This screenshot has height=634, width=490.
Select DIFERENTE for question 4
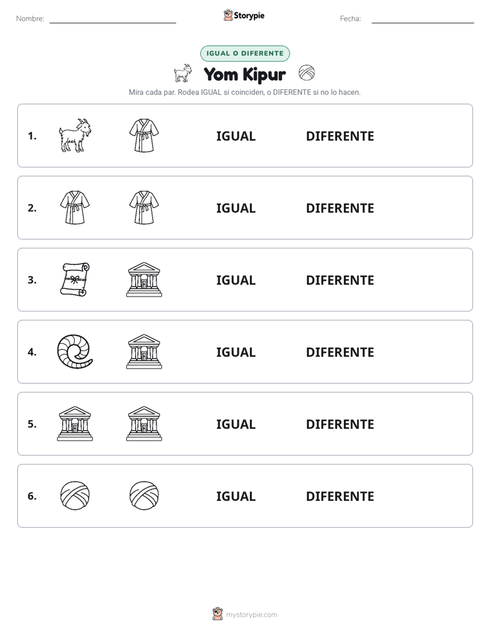340,352
